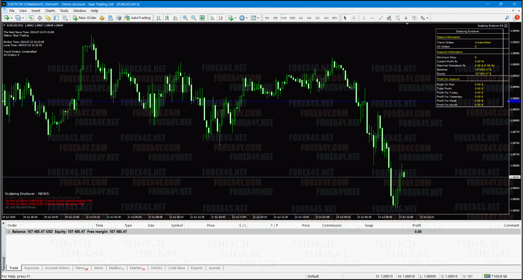Switch chart to candlestick mode
The width and height of the screenshot is (523, 280).
[167, 18]
